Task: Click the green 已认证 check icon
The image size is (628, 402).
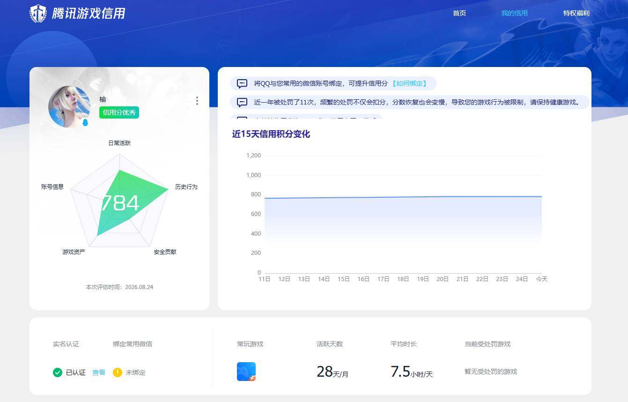Action: pyautogui.click(x=58, y=372)
